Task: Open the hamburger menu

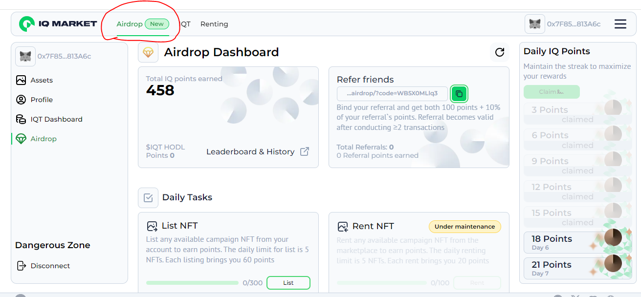Action: coord(620,24)
